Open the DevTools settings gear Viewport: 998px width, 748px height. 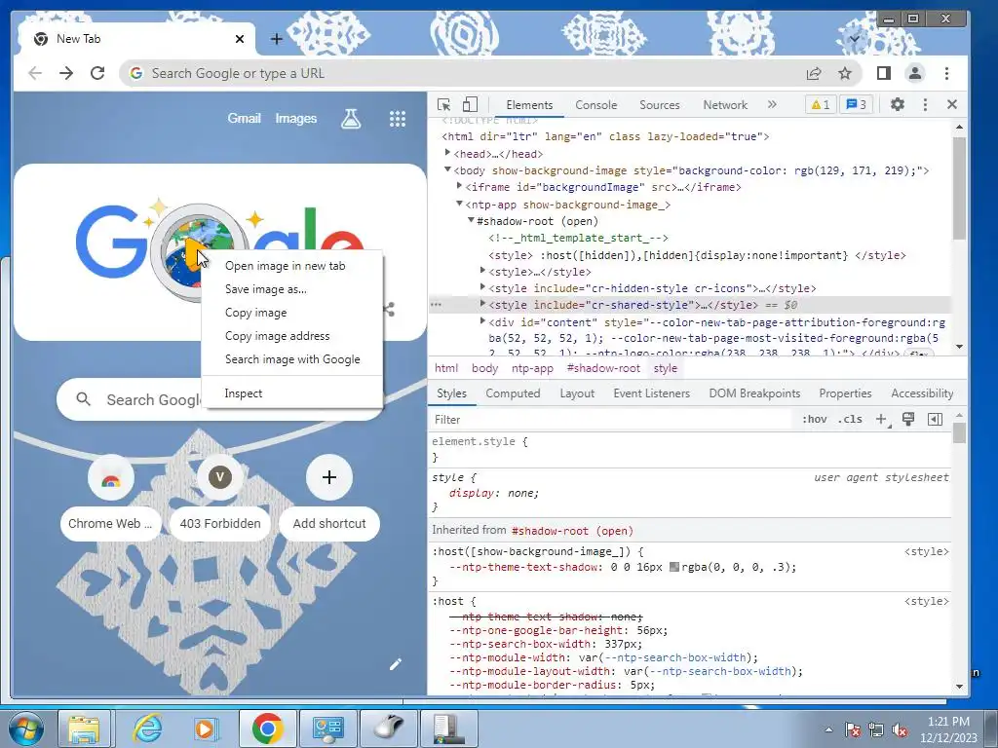tap(897, 104)
